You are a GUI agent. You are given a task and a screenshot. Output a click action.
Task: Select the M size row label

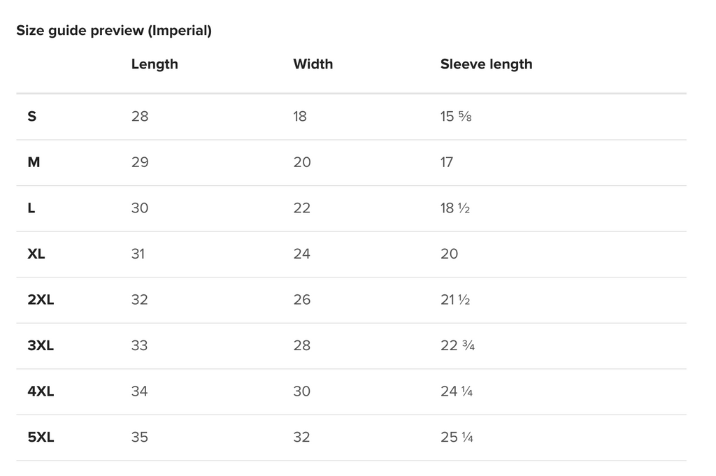tap(34, 162)
